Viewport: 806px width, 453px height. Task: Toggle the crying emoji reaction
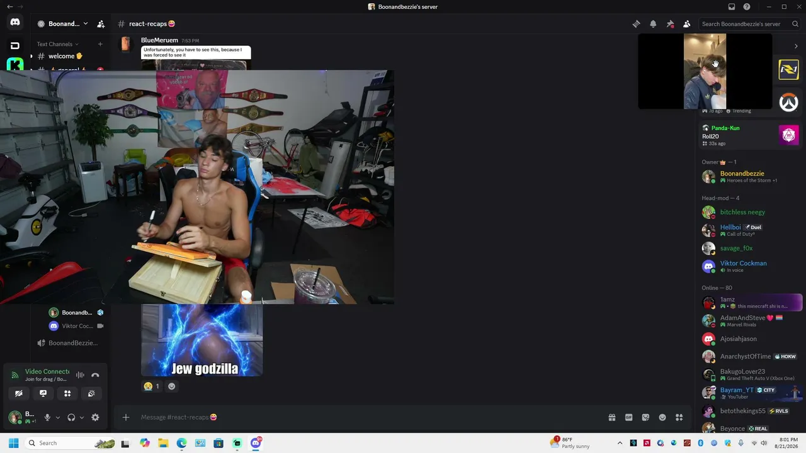pos(152,386)
